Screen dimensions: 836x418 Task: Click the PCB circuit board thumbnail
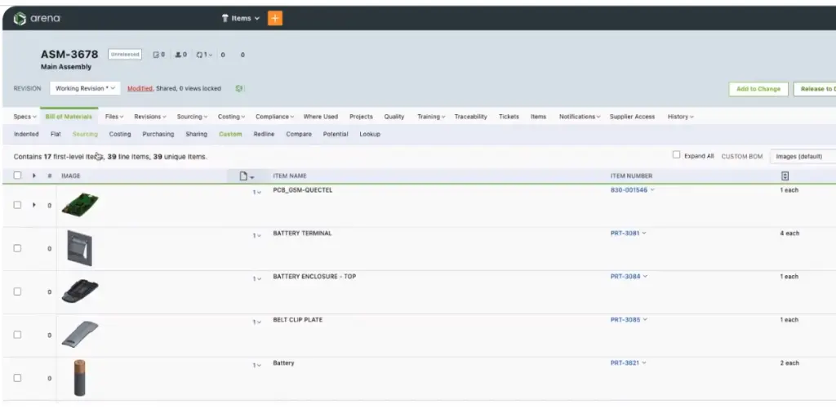click(80, 204)
